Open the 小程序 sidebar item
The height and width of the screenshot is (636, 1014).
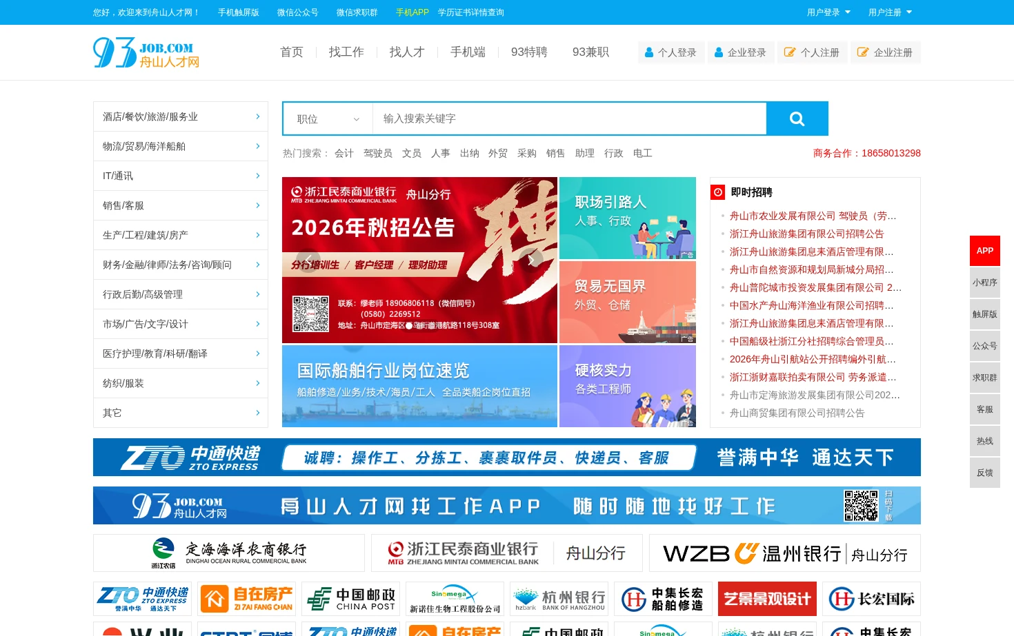[x=985, y=283]
